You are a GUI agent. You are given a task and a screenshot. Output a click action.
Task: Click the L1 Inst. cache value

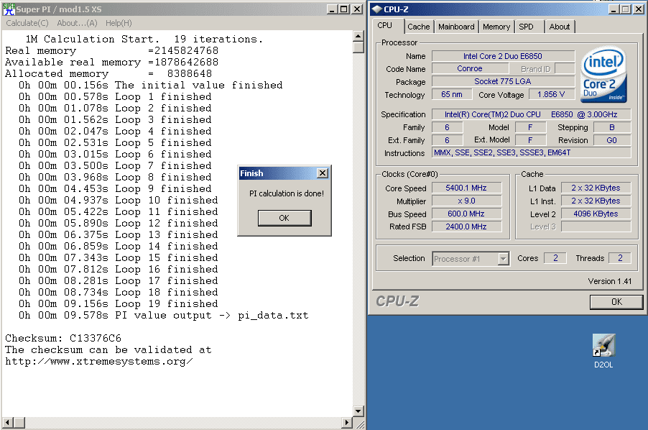(x=596, y=201)
